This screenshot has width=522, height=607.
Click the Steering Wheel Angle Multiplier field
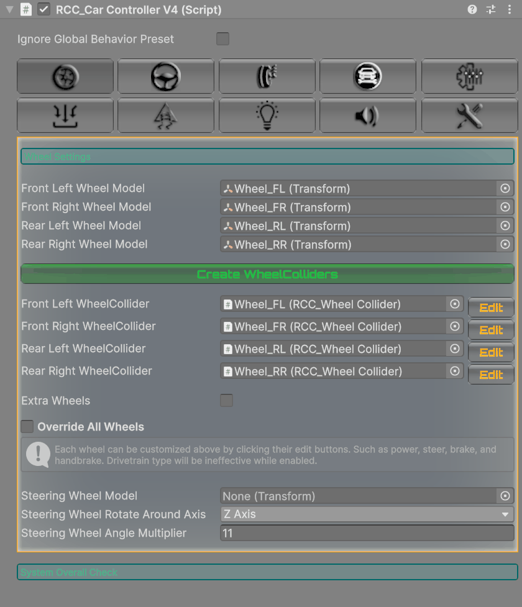[367, 533]
